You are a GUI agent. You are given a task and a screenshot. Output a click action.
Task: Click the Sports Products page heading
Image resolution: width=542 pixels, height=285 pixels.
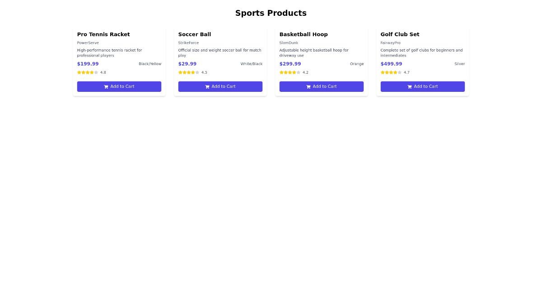271,13
